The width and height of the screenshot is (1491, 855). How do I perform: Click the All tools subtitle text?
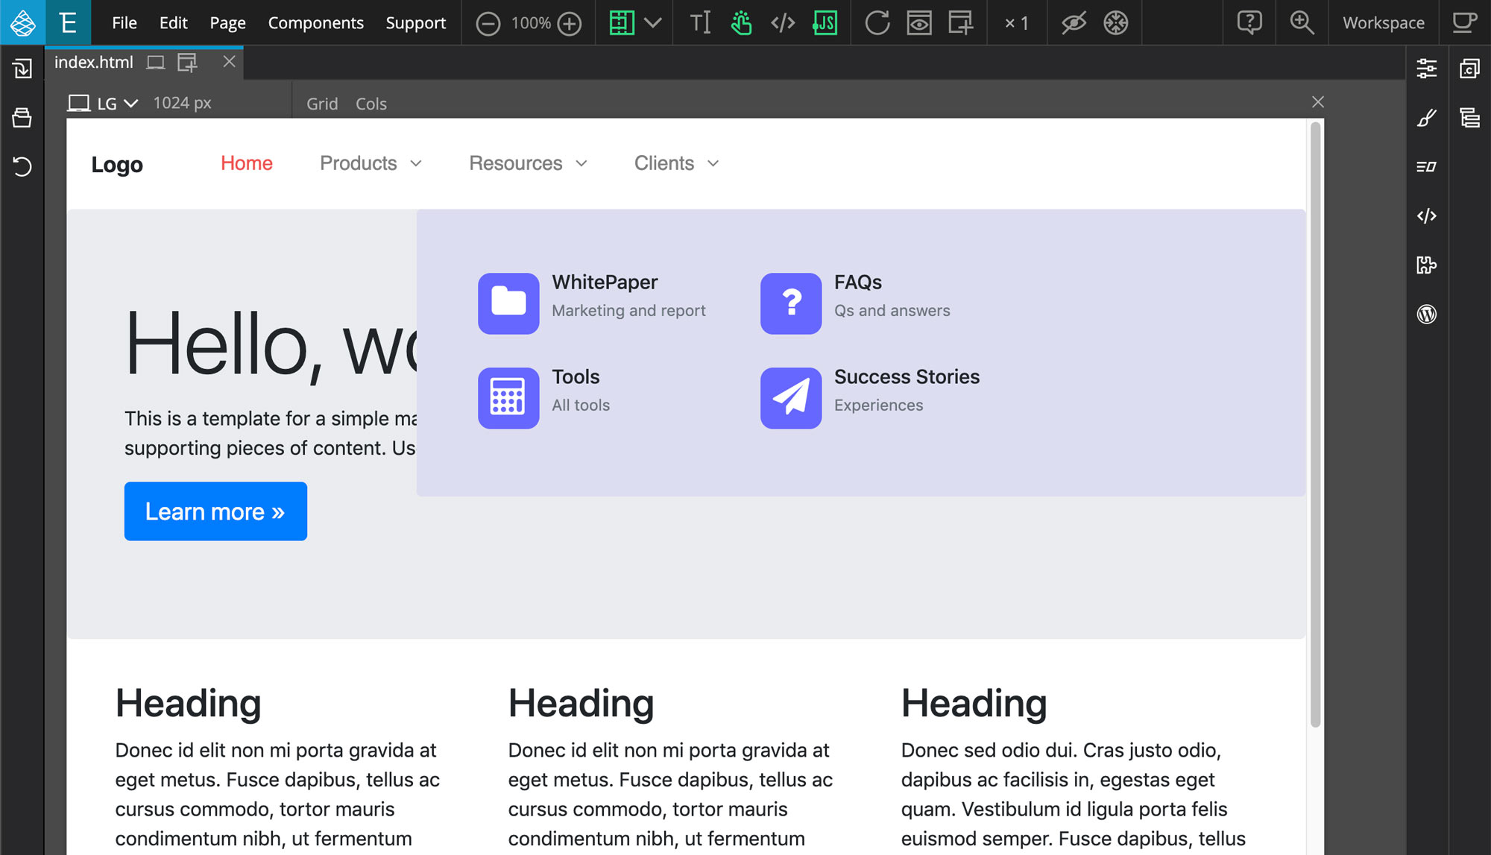click(x=581, y=406)
